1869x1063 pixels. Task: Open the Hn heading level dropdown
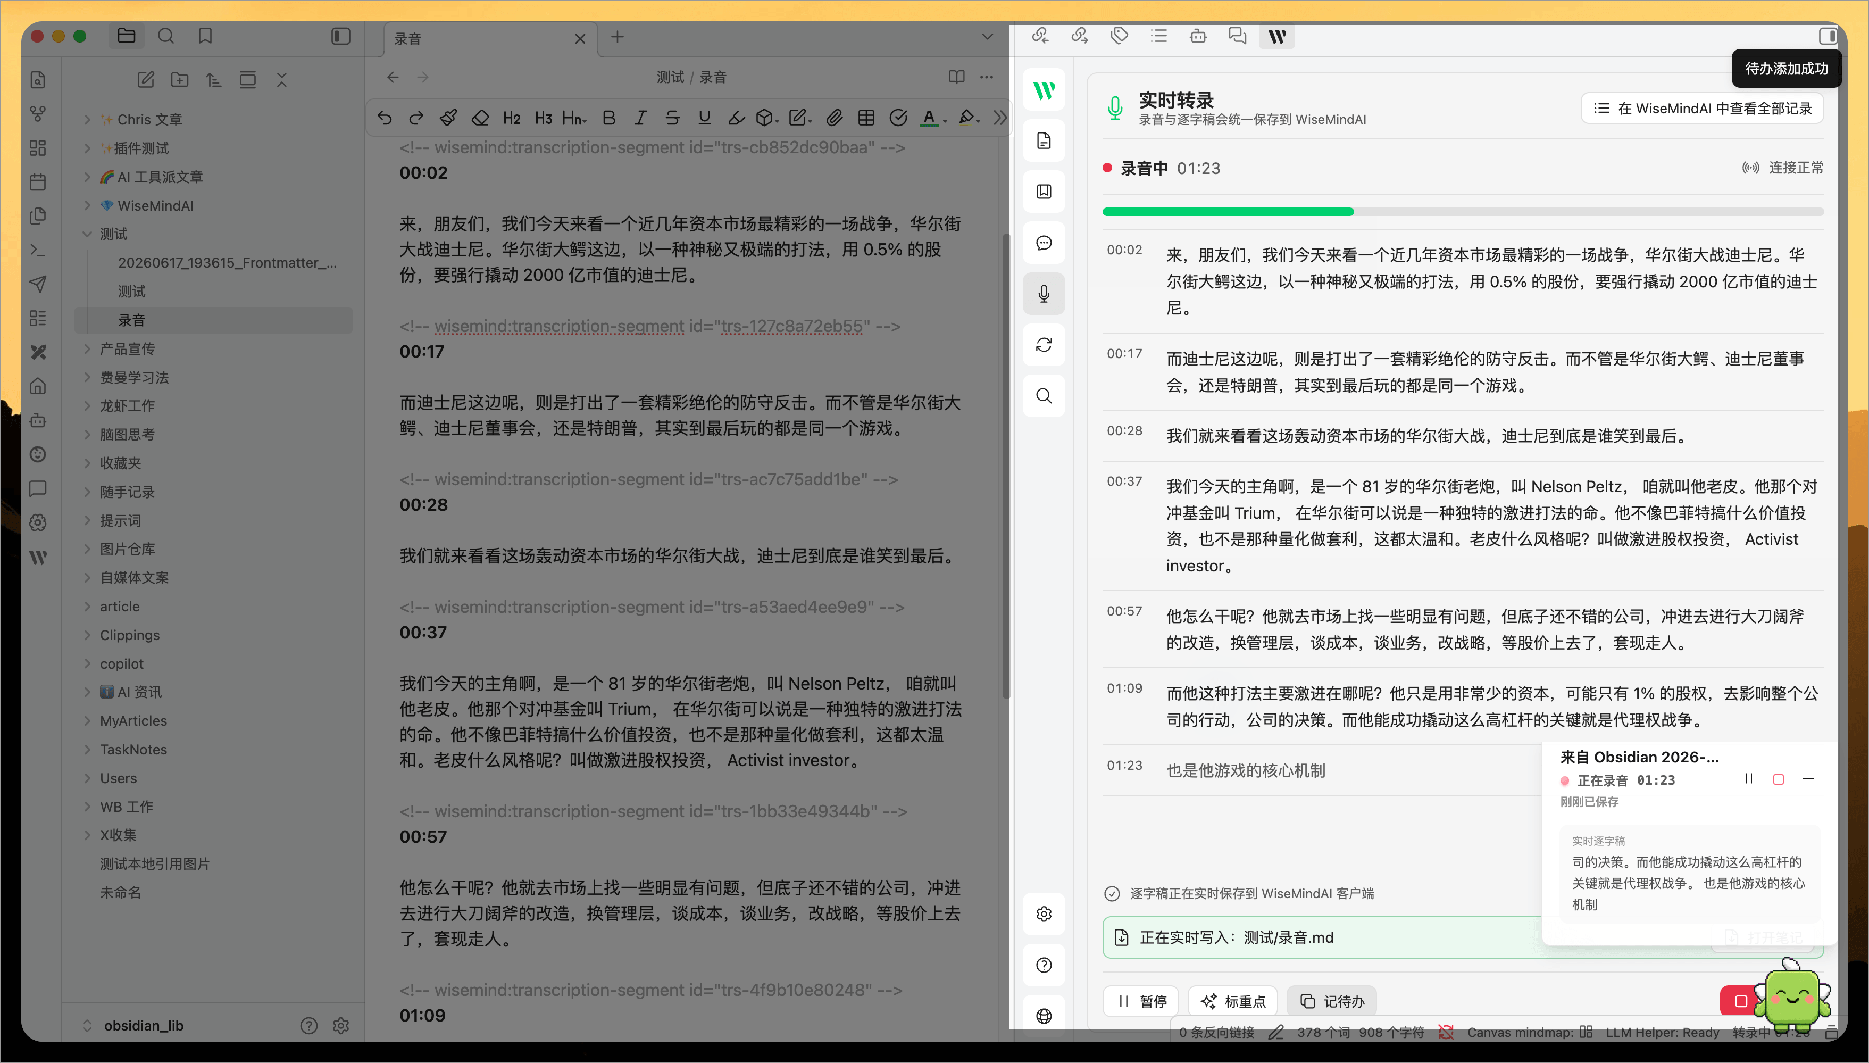574,118
